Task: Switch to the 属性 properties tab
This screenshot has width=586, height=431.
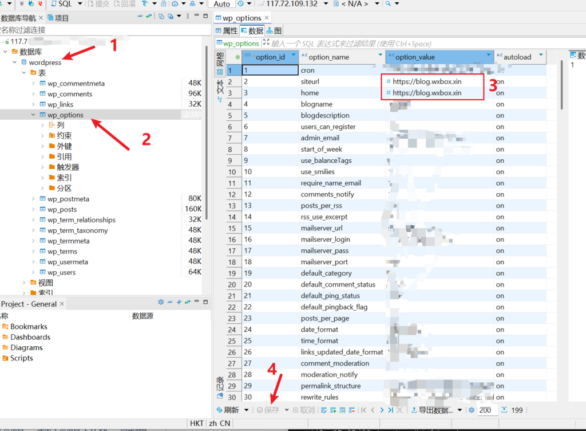Action: [x=226, y=31]
